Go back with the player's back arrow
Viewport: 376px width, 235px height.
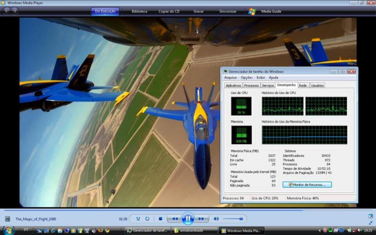pyautogui.click(x=7, y=11)
